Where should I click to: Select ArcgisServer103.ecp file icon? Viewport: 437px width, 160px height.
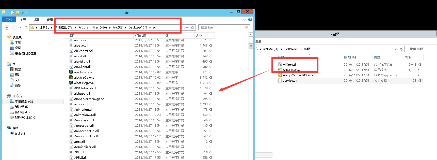280,75
